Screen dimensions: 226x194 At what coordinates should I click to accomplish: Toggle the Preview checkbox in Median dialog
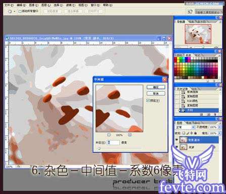click(x=148, y=100)
